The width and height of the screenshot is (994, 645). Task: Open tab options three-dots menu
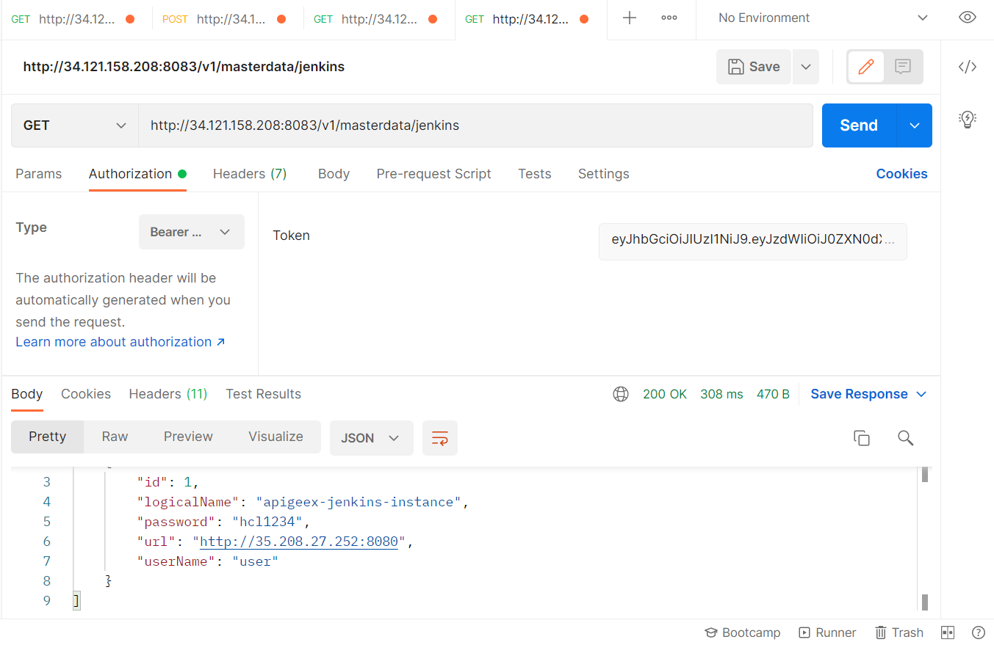pyautogui.click(x=669, y=18)
